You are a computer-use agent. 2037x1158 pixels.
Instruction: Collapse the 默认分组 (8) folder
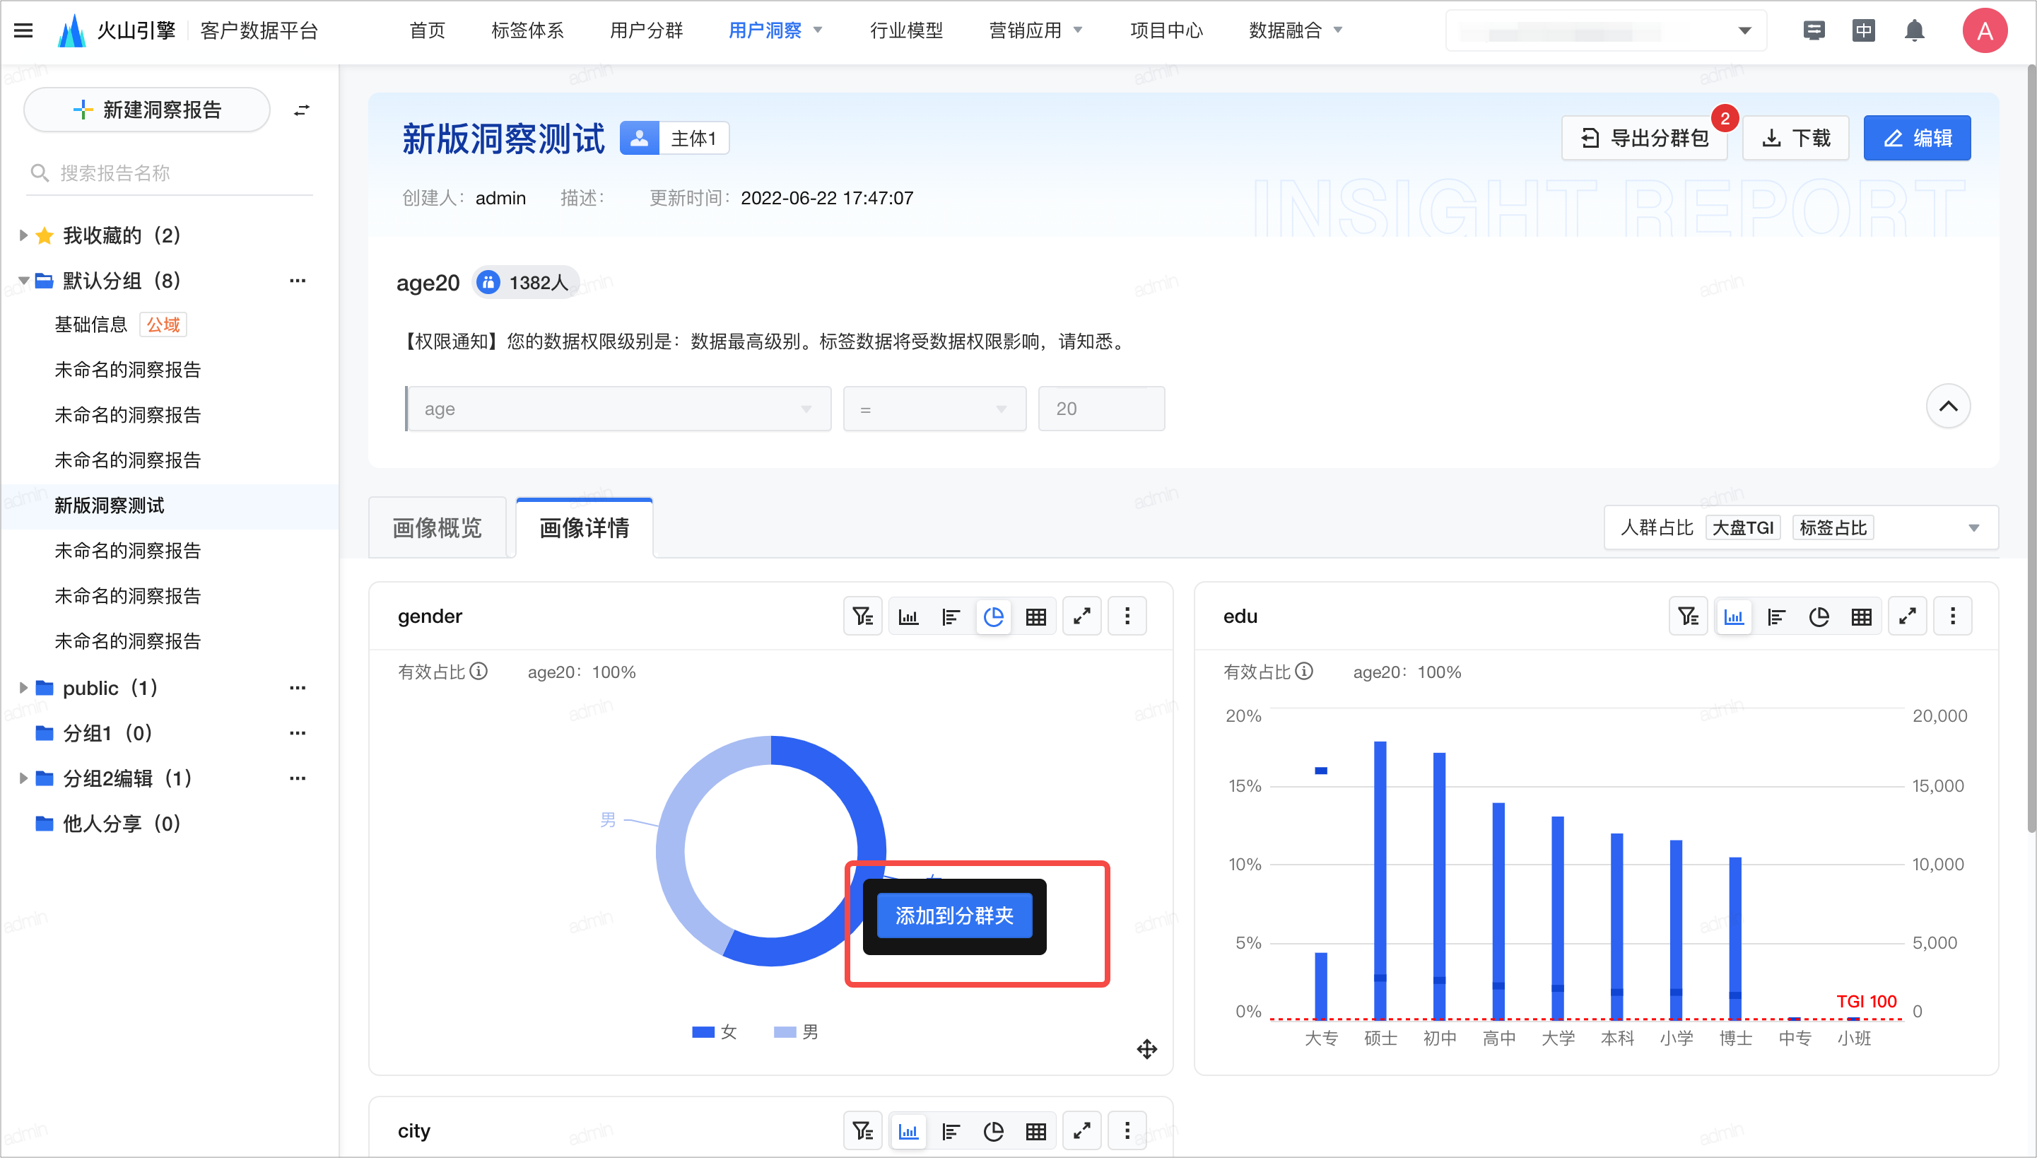[x=23, y=281]
